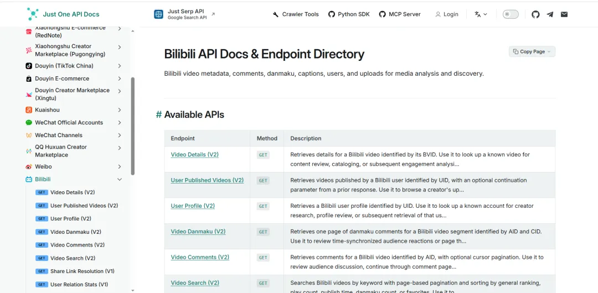Image resolution: width=598 pixels, height=293 pixels.
Task: Click the Login button text
Action: coord(451,14)
